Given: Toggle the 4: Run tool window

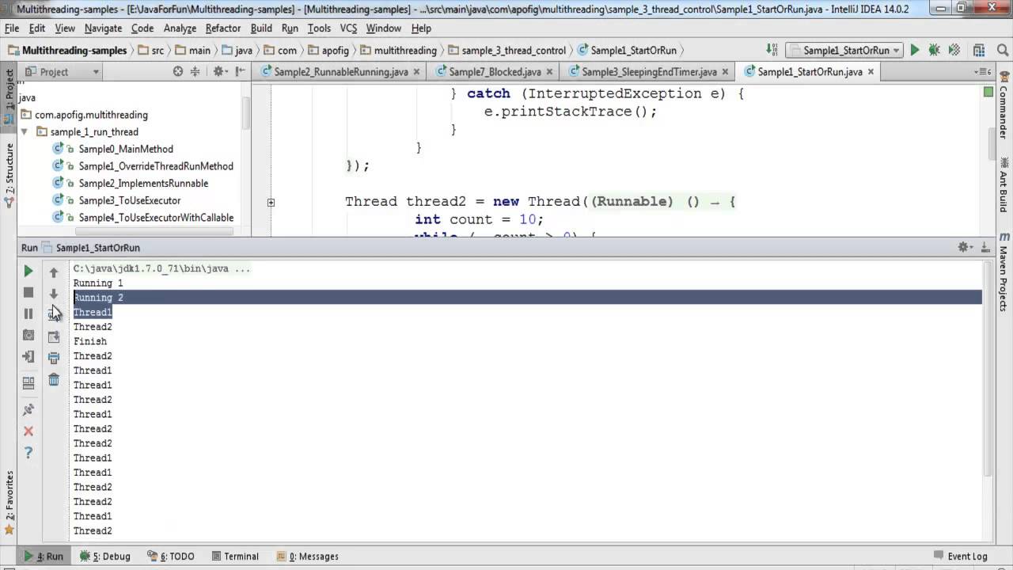Looking at the screenshot, I should coord(43,556).
